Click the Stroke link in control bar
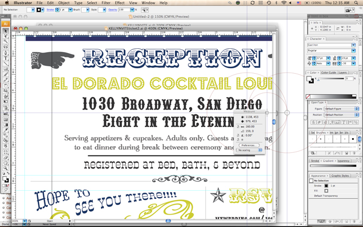The width and height of the screenshot is (363, 227). [50, 10]
